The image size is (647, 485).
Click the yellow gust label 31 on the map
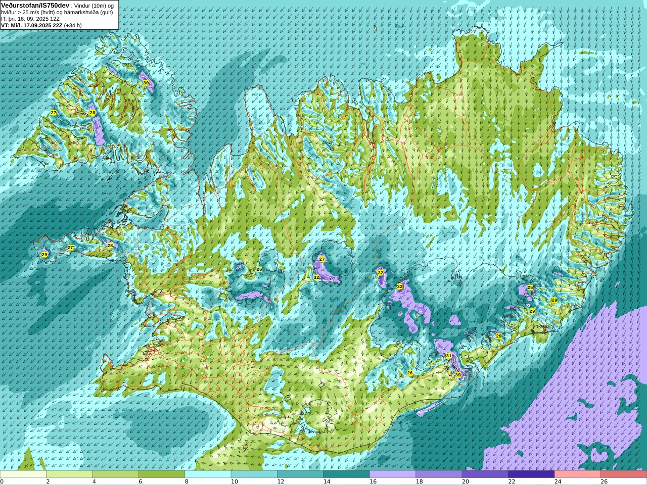click(449, 356)
